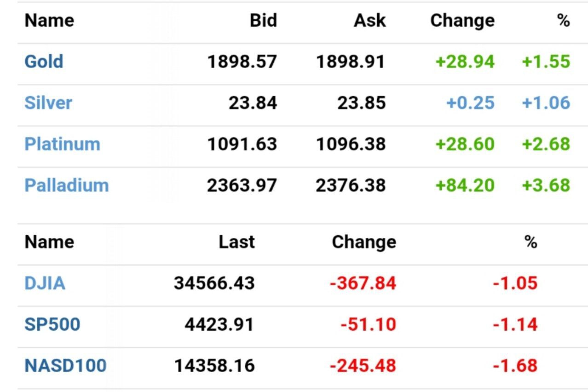588x392 pixels.
Task: Open the Palladium quote link
Action: [67, 185]
